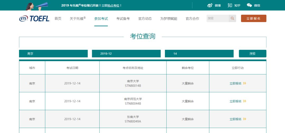This screenshot has width=285, height=133.
Task: Open the WeChat (微信) icon link
Action: 253,6
